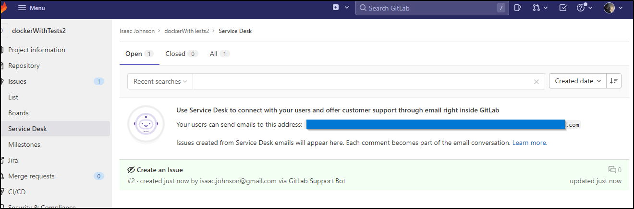
Task: Click dockerWithTests2 breadcrumb link
Action: (x=187, y=31)
